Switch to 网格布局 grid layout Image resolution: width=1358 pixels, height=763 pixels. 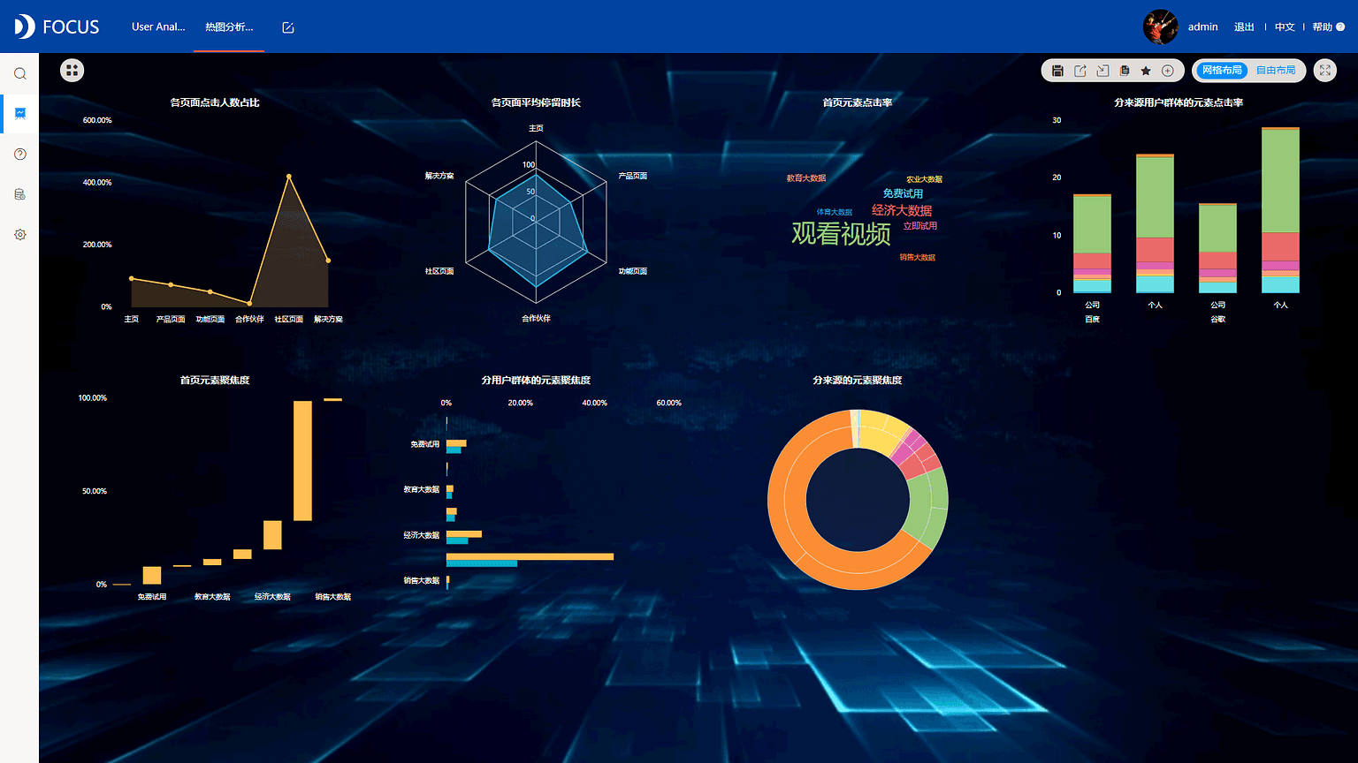coord(1222,71)
